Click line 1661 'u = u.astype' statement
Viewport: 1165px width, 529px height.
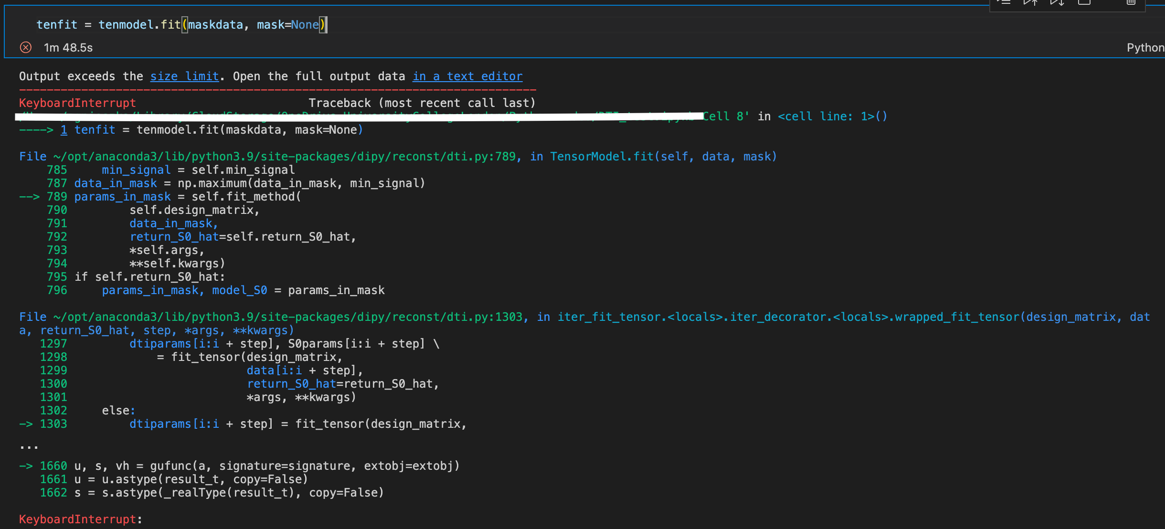click(191, 479)
